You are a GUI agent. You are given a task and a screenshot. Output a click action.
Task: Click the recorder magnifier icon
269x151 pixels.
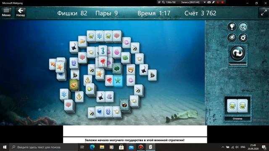click(x=164, y=2)
